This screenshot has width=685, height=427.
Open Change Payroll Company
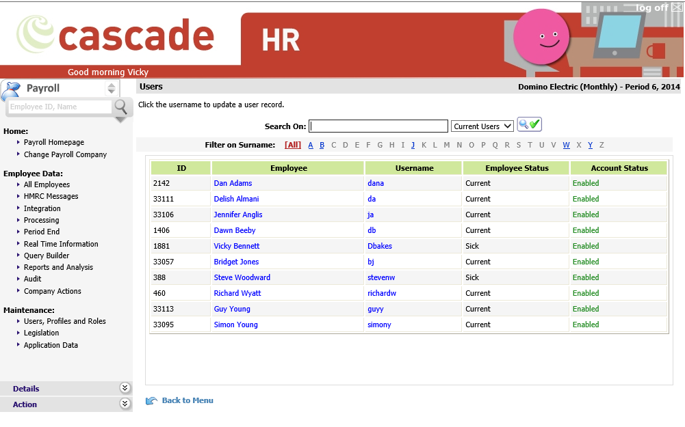(65, 154)
